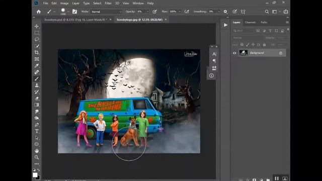Image resolution: width=322 pixels, height=181 pixels.
Task: Open smoothing options gear
Action: (225, 12)
